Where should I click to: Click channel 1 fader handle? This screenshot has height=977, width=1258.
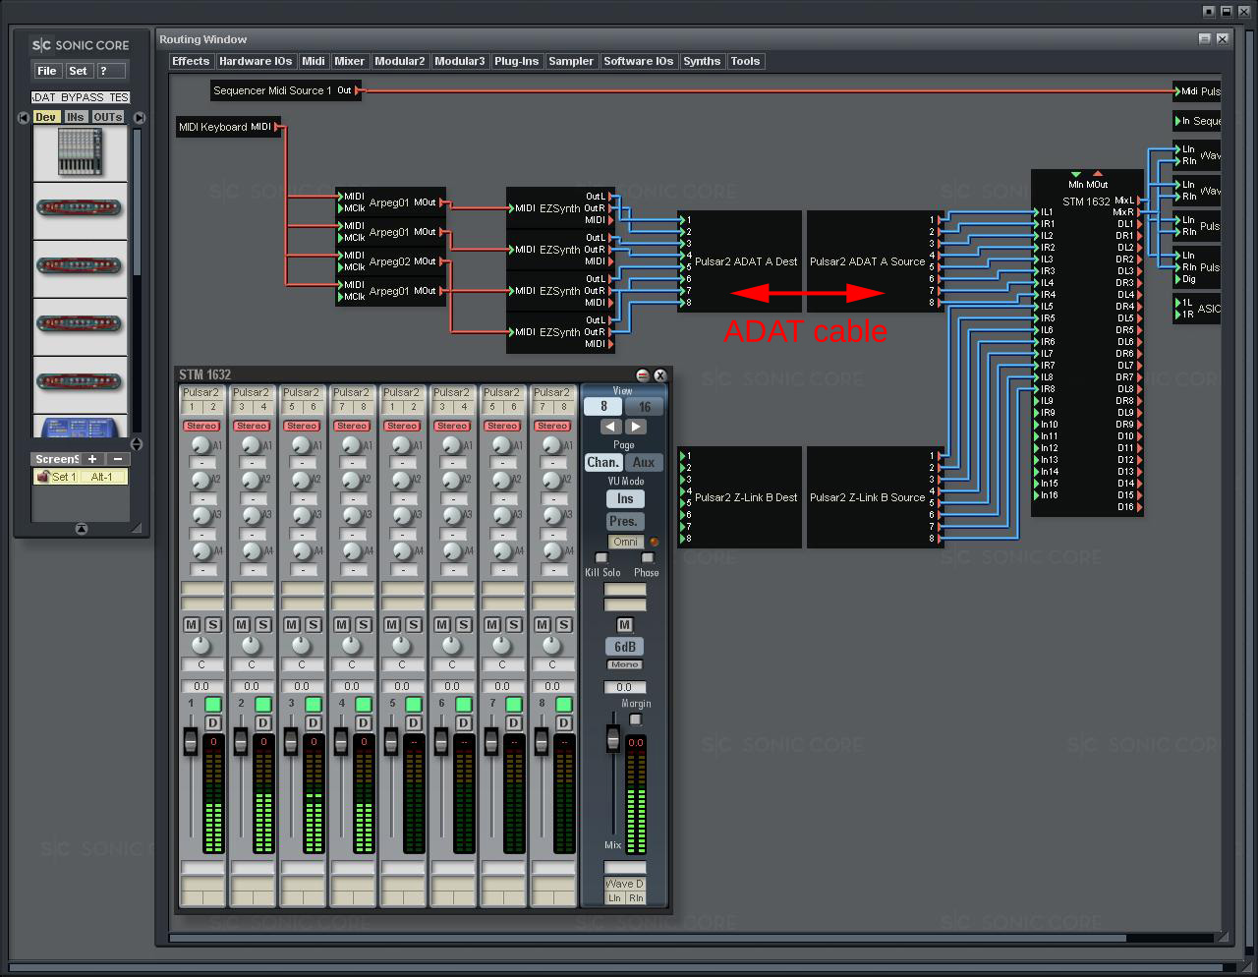pos(191,742)
